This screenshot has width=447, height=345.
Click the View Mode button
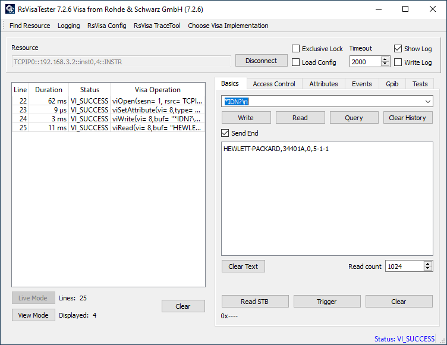[33, 315]
